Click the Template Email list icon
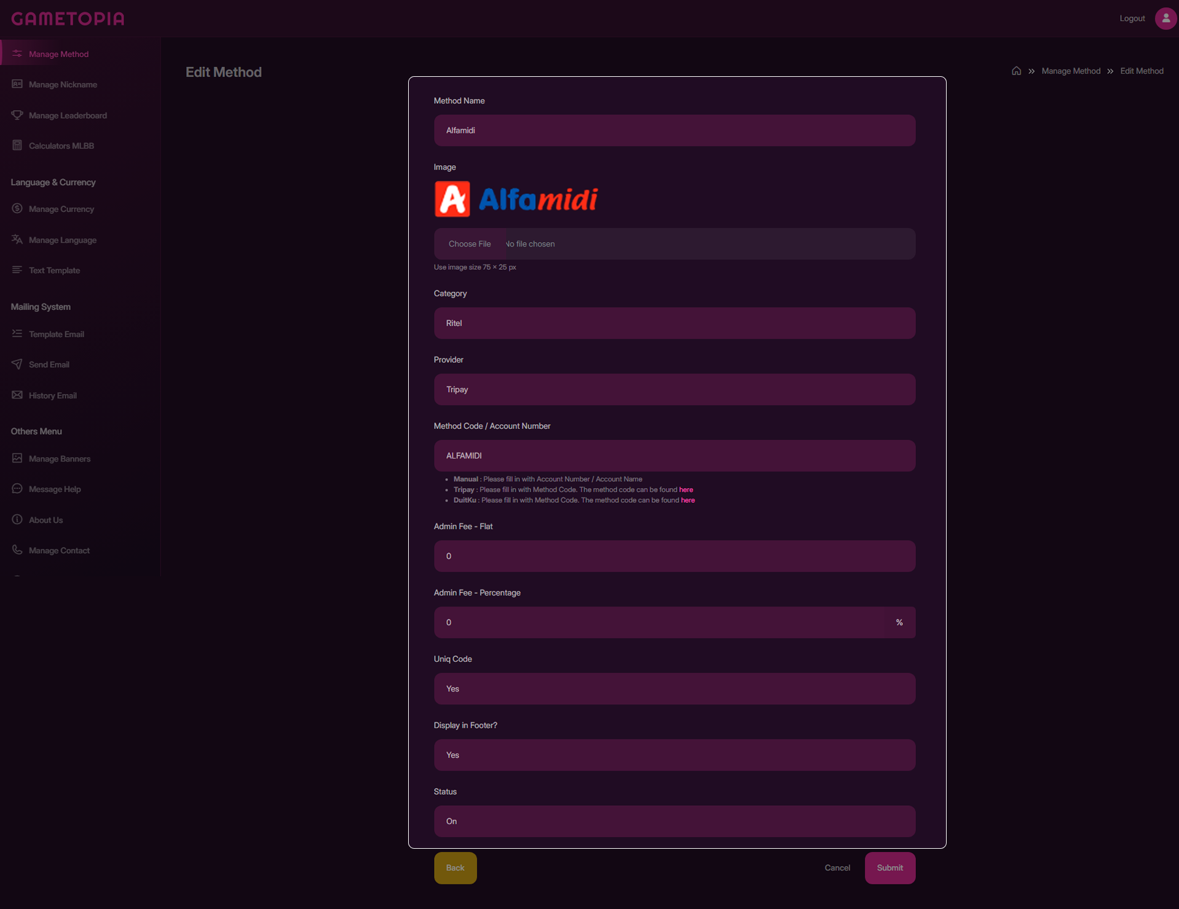This screenshot has height=909, width=1179. click(x=17, y=334)
